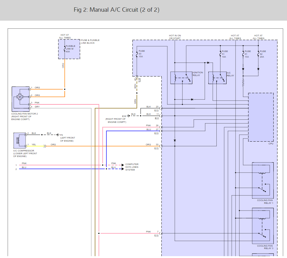This screenshot has width=287, height=258.
Task: Select the A/C Relay symbol
Action: pos(217,78)
